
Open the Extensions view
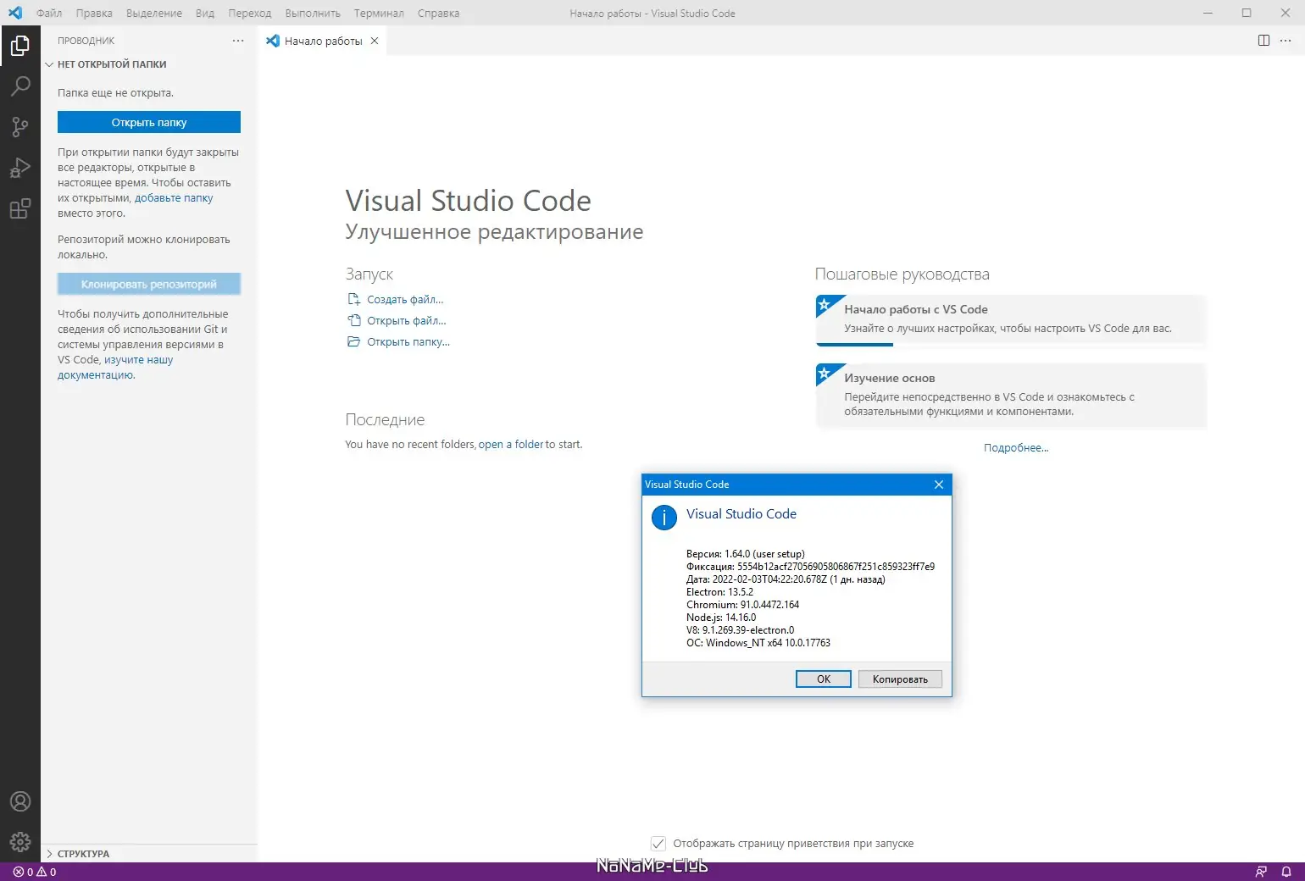point(20,208)
